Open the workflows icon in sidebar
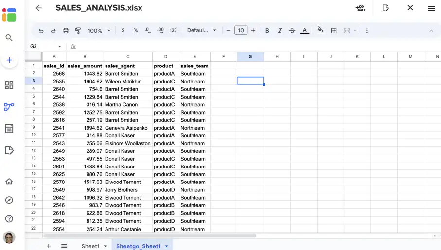The image size is (441, 250). click(9, 107)
